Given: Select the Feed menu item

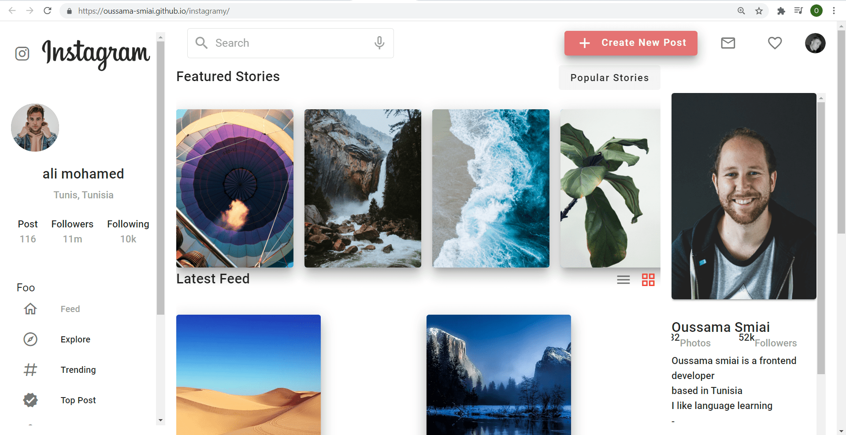Looking at the screenshot, I should [x=70, y=309].
